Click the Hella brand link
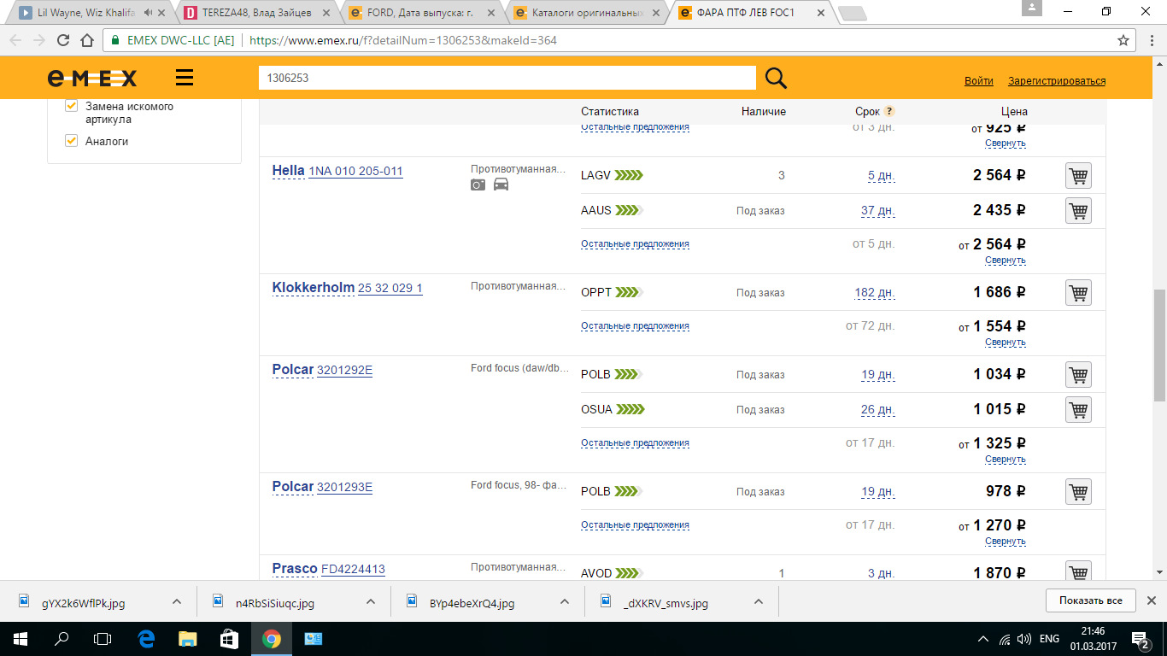Image resolution: width=1167 pixels, height=656 pixels. (288, 171)
